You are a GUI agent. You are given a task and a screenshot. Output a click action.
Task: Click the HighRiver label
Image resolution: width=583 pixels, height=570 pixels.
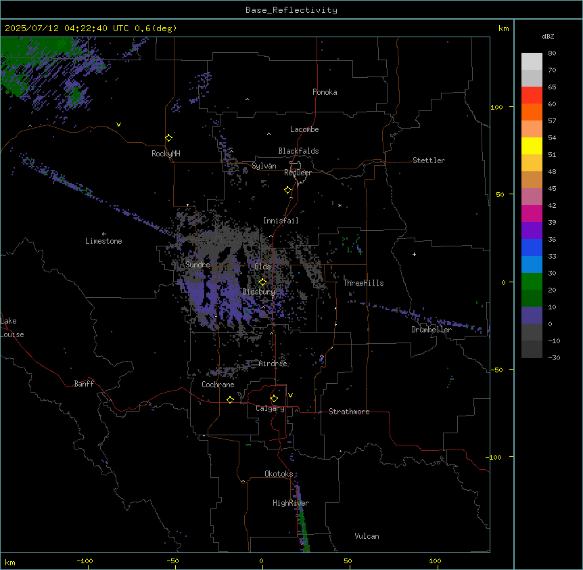(x=291, y=503)
